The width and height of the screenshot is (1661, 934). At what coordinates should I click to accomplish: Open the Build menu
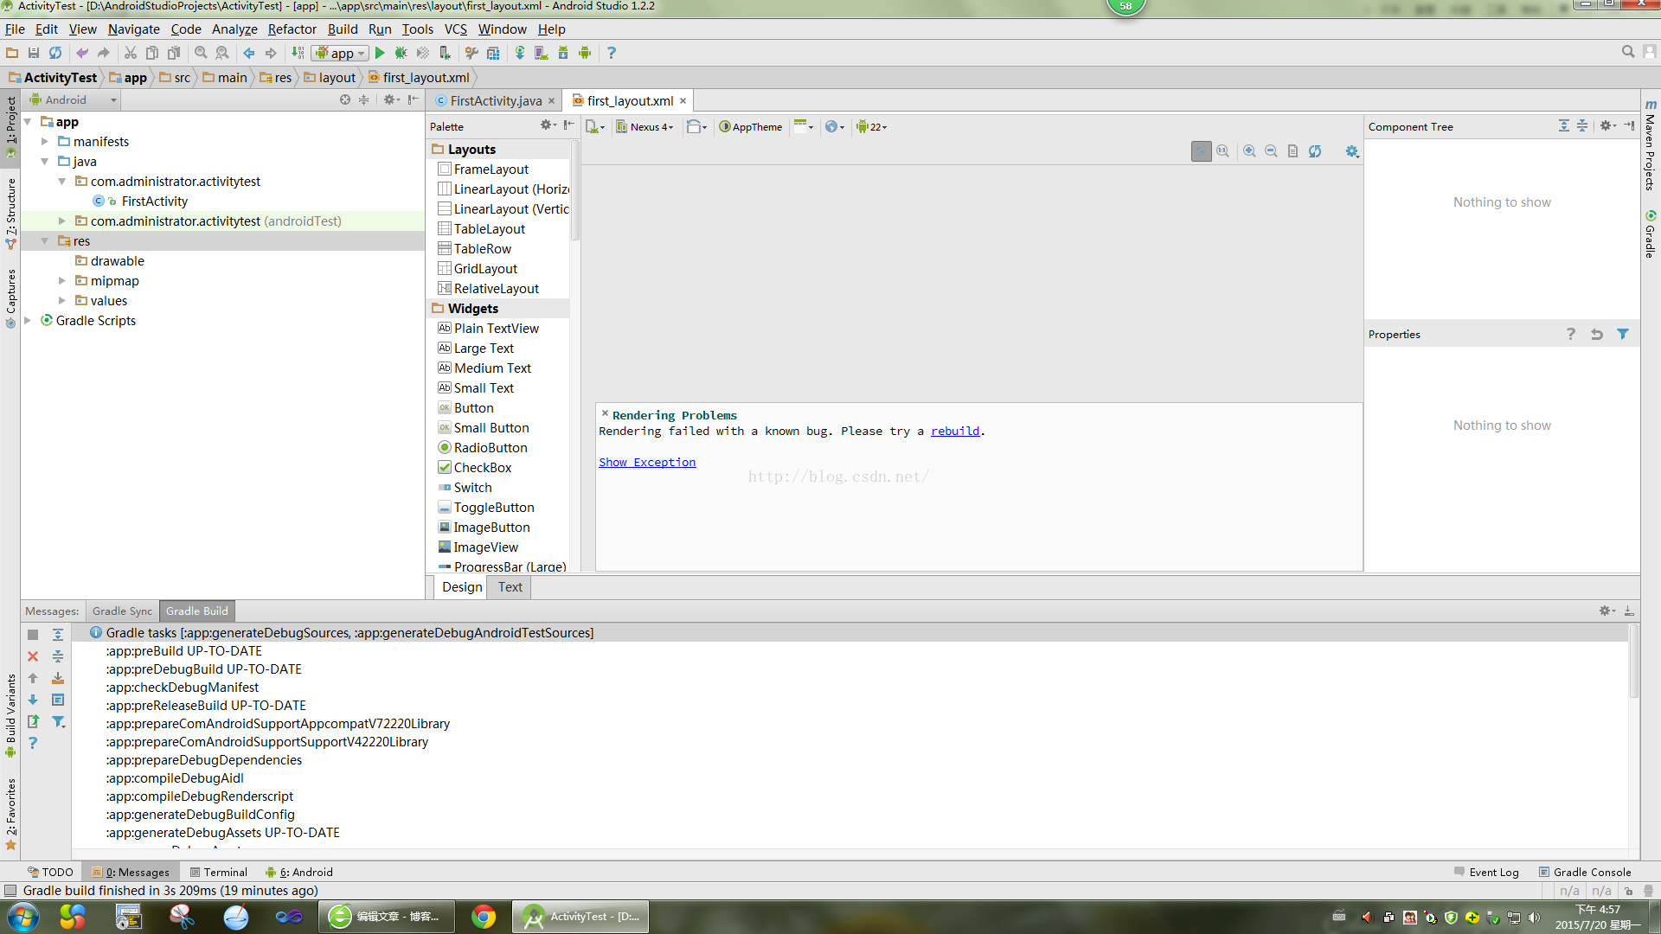(x=343, y=29)
